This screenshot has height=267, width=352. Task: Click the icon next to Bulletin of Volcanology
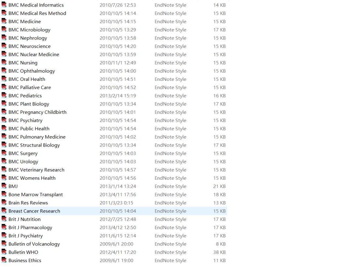4,244
